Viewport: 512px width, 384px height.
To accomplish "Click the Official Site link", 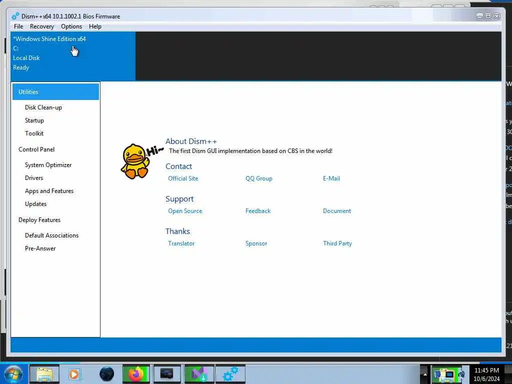I will pos(183,178).
